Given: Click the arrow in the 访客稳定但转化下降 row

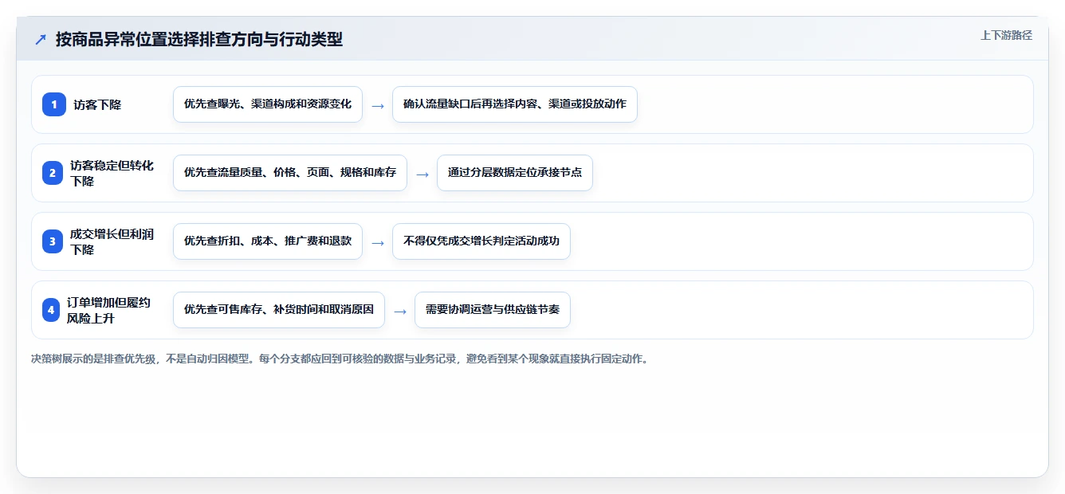Looking at the screenshot, I should pos(422,174).
